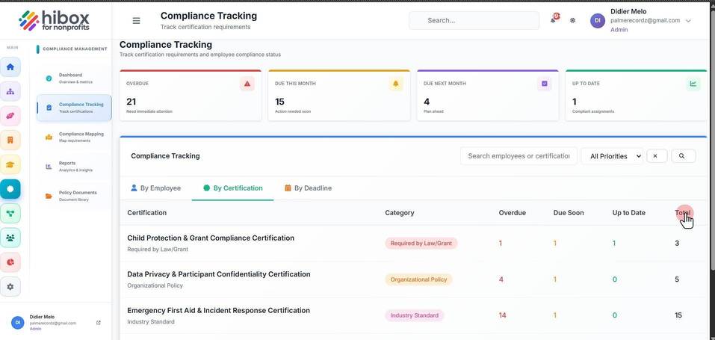Screen dimensions: 715x340
Task: Click the Industry Standard category badge
Action: [x=414, y=315]
